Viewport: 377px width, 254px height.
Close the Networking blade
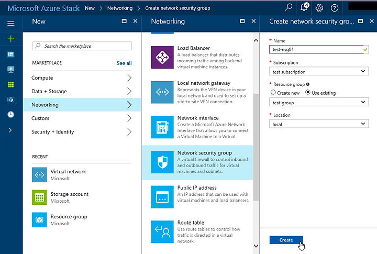253,21
